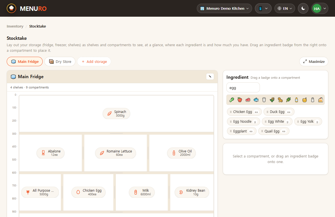This screenshot has height=217, width=335.
Task: Filter ingredients by the green herb icon
Action: pyautogui.click(x=288, y=100)
